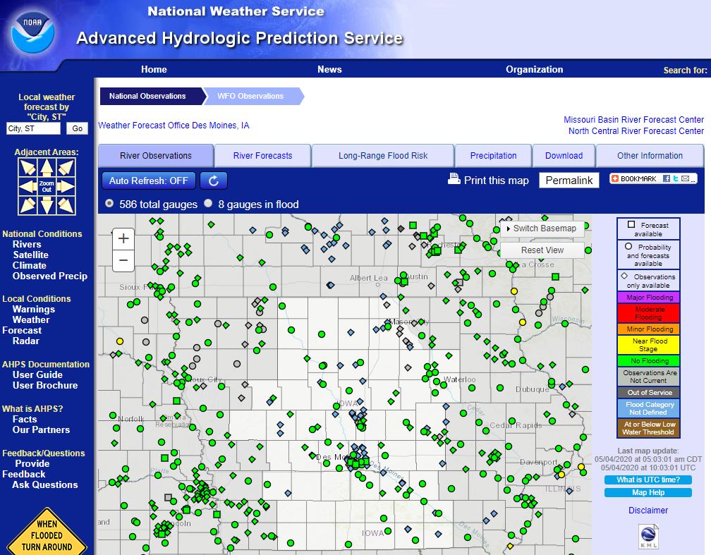The width and height of the screenshot is (711, 555).
Task: Open the Long-Range Flood Risk tab
Action: [383, 156]
